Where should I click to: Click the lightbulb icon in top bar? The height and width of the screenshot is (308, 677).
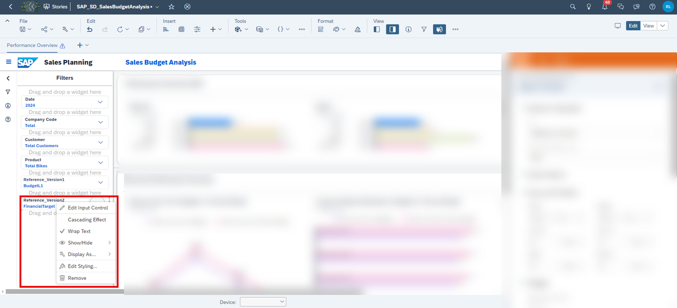coord(589,7)
